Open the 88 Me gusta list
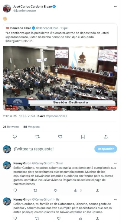The width and height of the screenshot is (121, 223). point(31,127)
